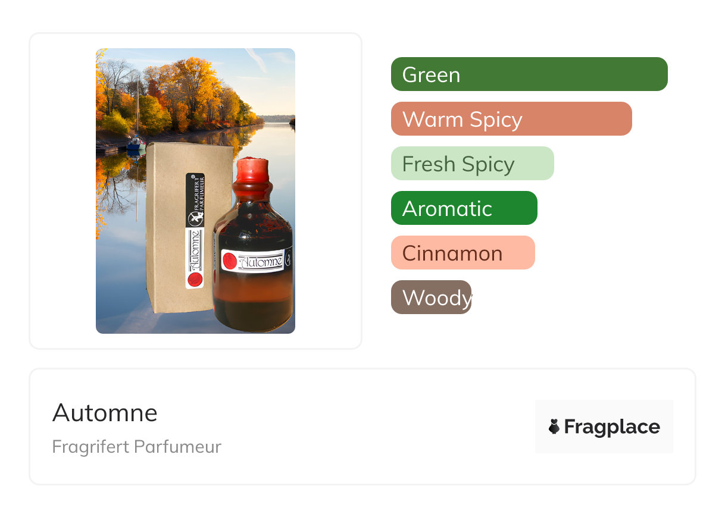Click the amber liquid in the bottle
This screenshot has width=725, height=514.
pyautogui.click(x=253, y=294)
